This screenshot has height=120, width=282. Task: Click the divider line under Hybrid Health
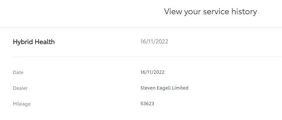146,57
